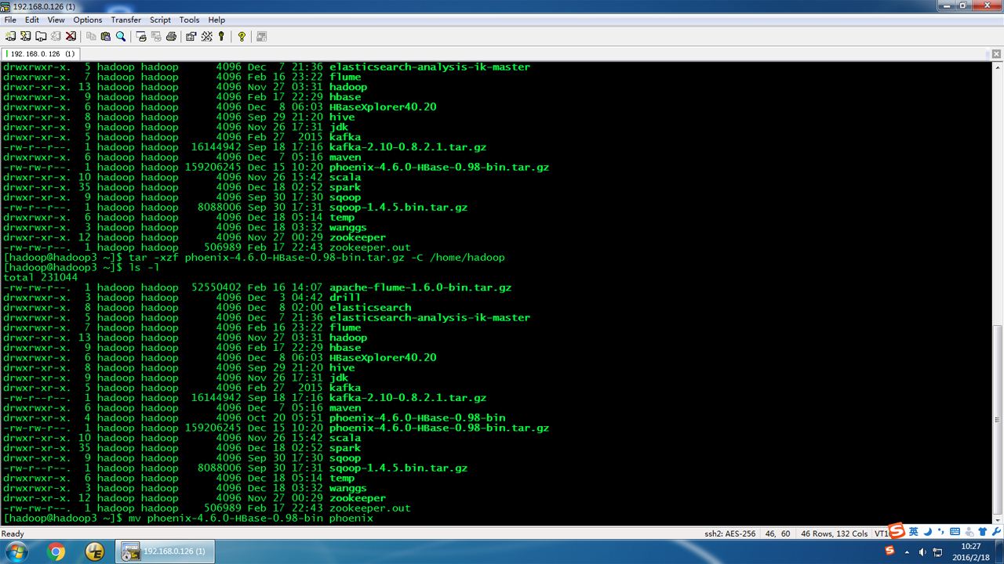This screenshot has width=1004, height=564.
Task: Click the taskbar clock showing 10:27
Action: tap(970, 551)
